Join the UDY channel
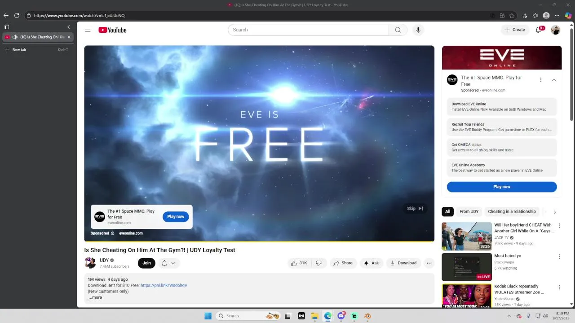 click(146, 263)
